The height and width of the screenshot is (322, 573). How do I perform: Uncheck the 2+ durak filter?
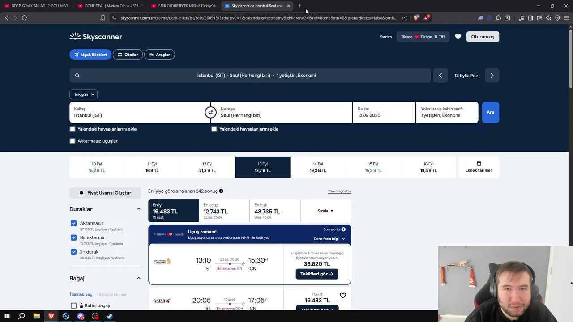[x=74, y=252]
